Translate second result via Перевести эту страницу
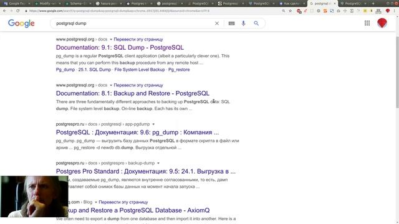 tap(138, 85)
